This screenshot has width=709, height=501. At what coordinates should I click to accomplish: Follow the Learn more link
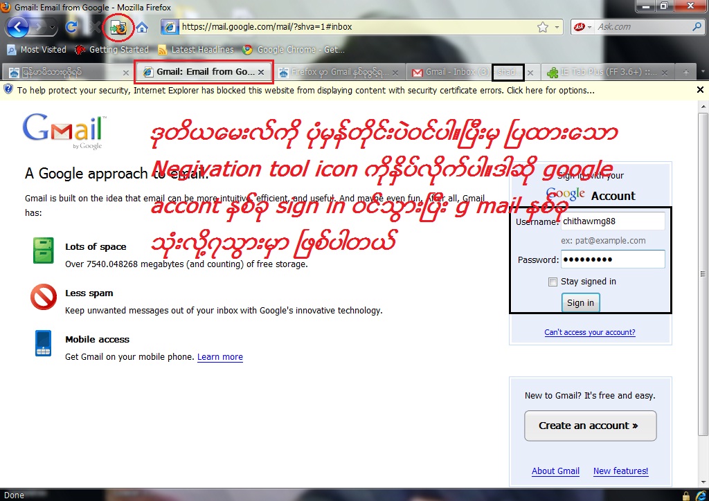pos(219,357)
